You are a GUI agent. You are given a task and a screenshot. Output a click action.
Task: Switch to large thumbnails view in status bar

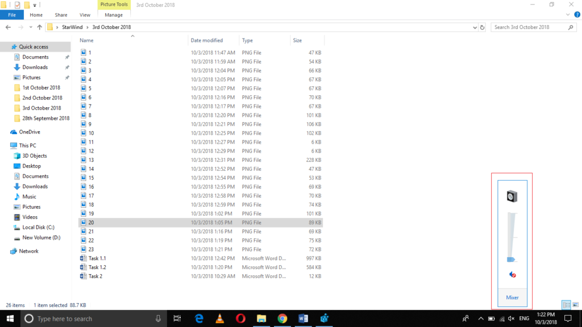click(x=574, y=305)
